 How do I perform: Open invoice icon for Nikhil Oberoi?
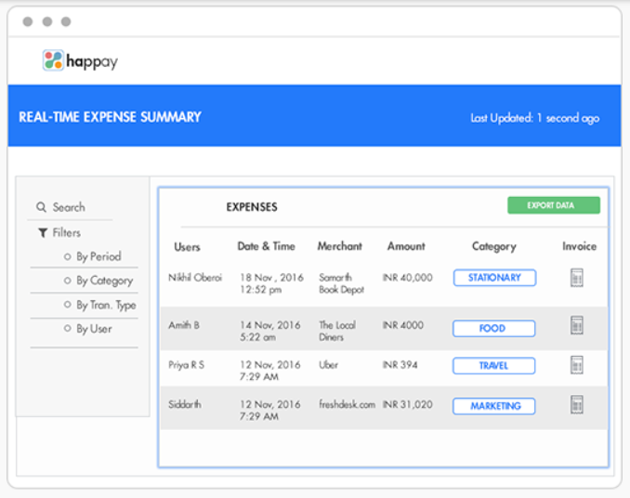click(x=576, y=278)
